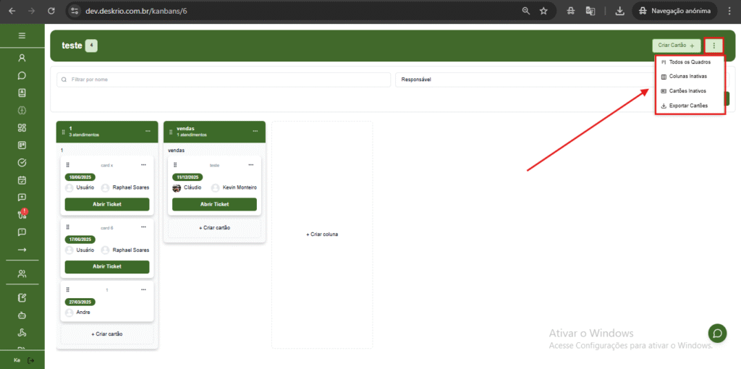Expand the Responsável filter dropdown
The image size is (741, 369).
(521, 80)
